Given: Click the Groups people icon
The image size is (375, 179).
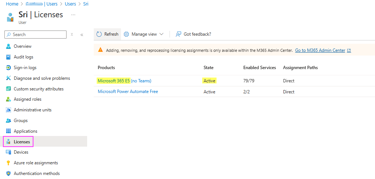Looking at the screenshot, I should pyautogui.click(x=8, y=121).
